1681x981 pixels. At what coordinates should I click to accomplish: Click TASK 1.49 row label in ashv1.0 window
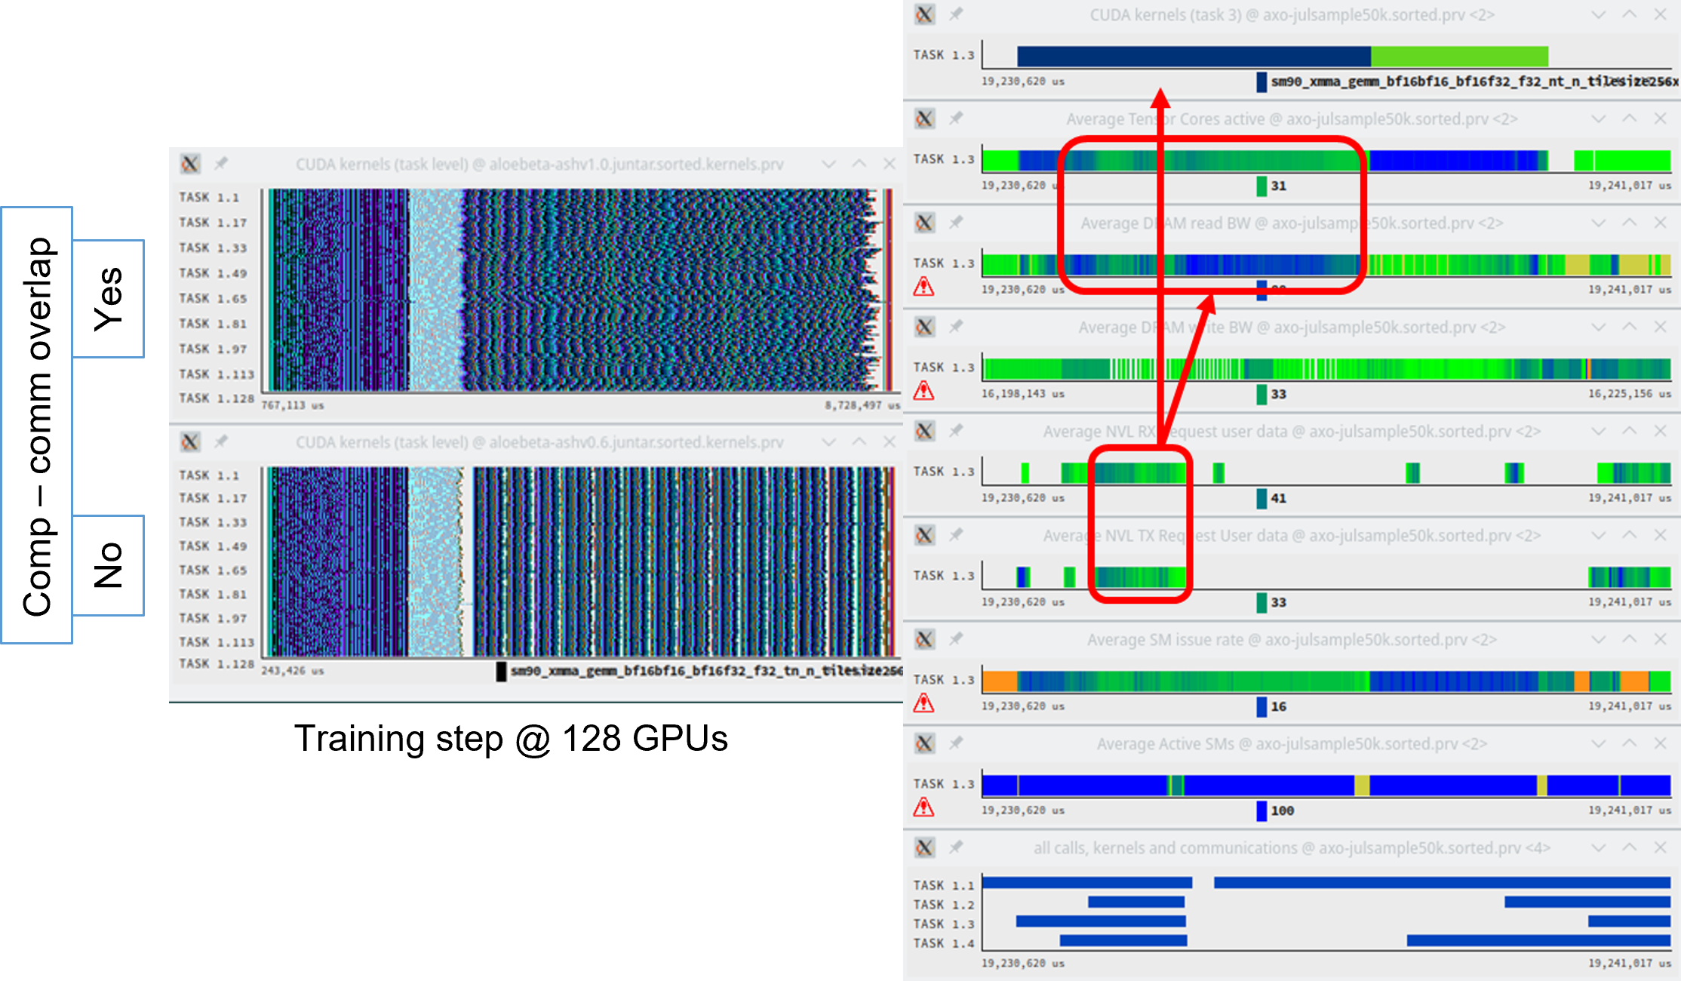click(x=213, y=273)
